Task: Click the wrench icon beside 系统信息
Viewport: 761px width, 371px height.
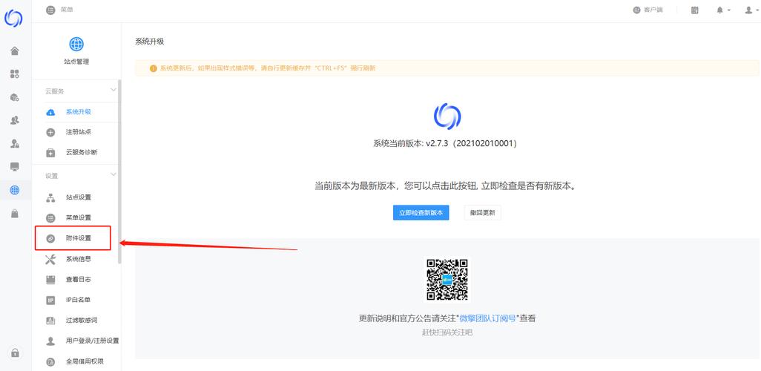Action: pos(50,259)
